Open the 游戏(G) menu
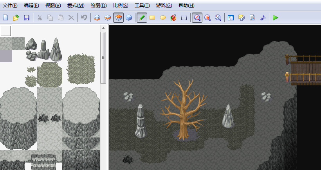This screenshot has height=170, width=321. (x=164, y=5)
